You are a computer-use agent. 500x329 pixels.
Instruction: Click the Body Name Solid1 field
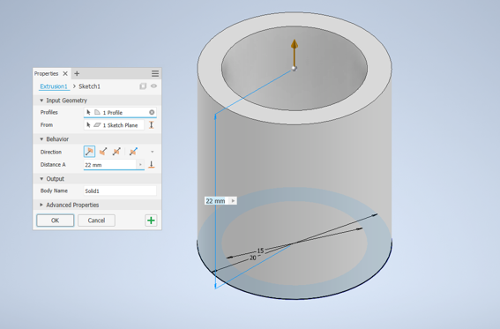120,191
